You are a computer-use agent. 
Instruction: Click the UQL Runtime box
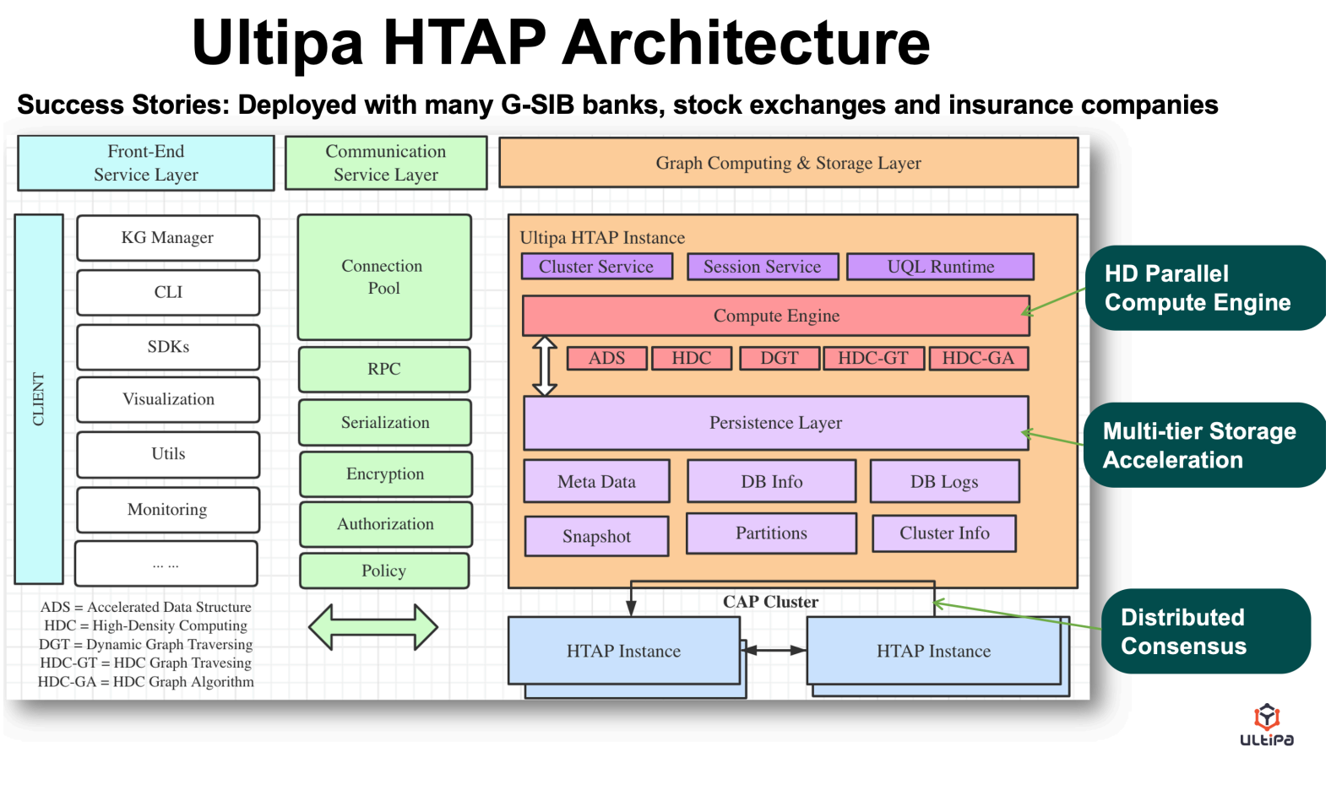click(x=941, y=267)
